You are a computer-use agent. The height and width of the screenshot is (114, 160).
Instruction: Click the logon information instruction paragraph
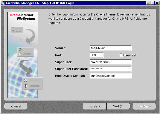(x=99, y=19)
